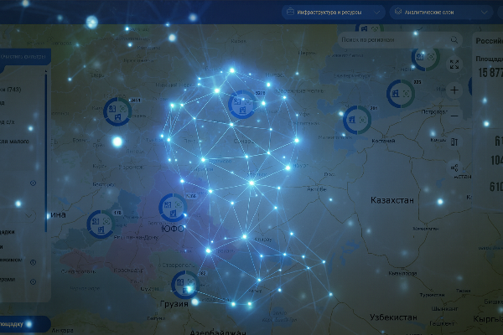
Task: Click the magnifier search icon
Action: click(x=454, y=39)
